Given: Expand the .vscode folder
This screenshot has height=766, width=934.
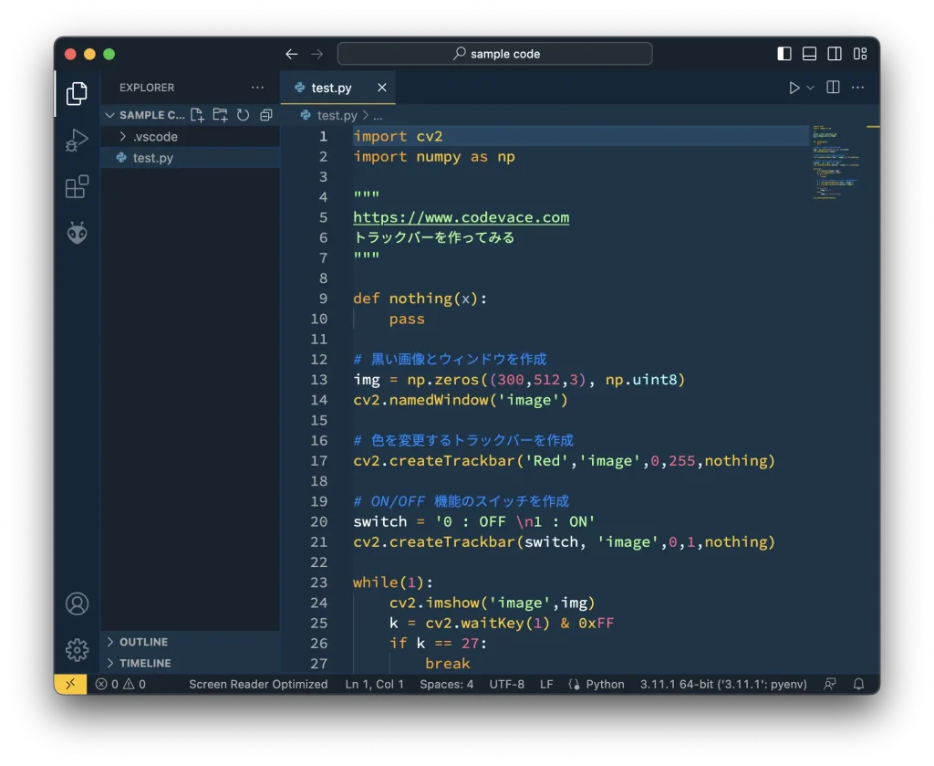Looking at the screenshot, I should click(154, 137).
